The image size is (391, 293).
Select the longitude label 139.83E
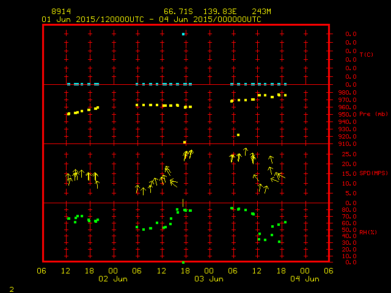tap(220, 12)
